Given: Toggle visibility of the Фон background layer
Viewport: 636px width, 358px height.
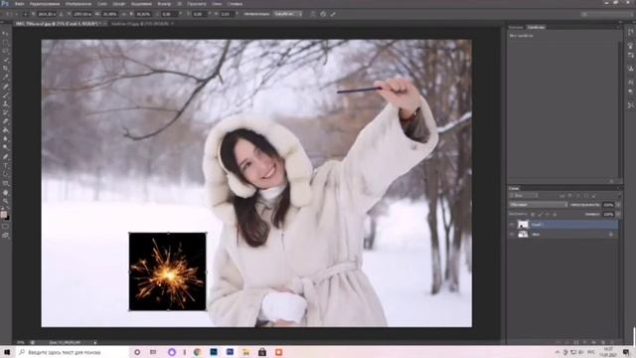Looking at the screenshot, I should click(512, 235).
